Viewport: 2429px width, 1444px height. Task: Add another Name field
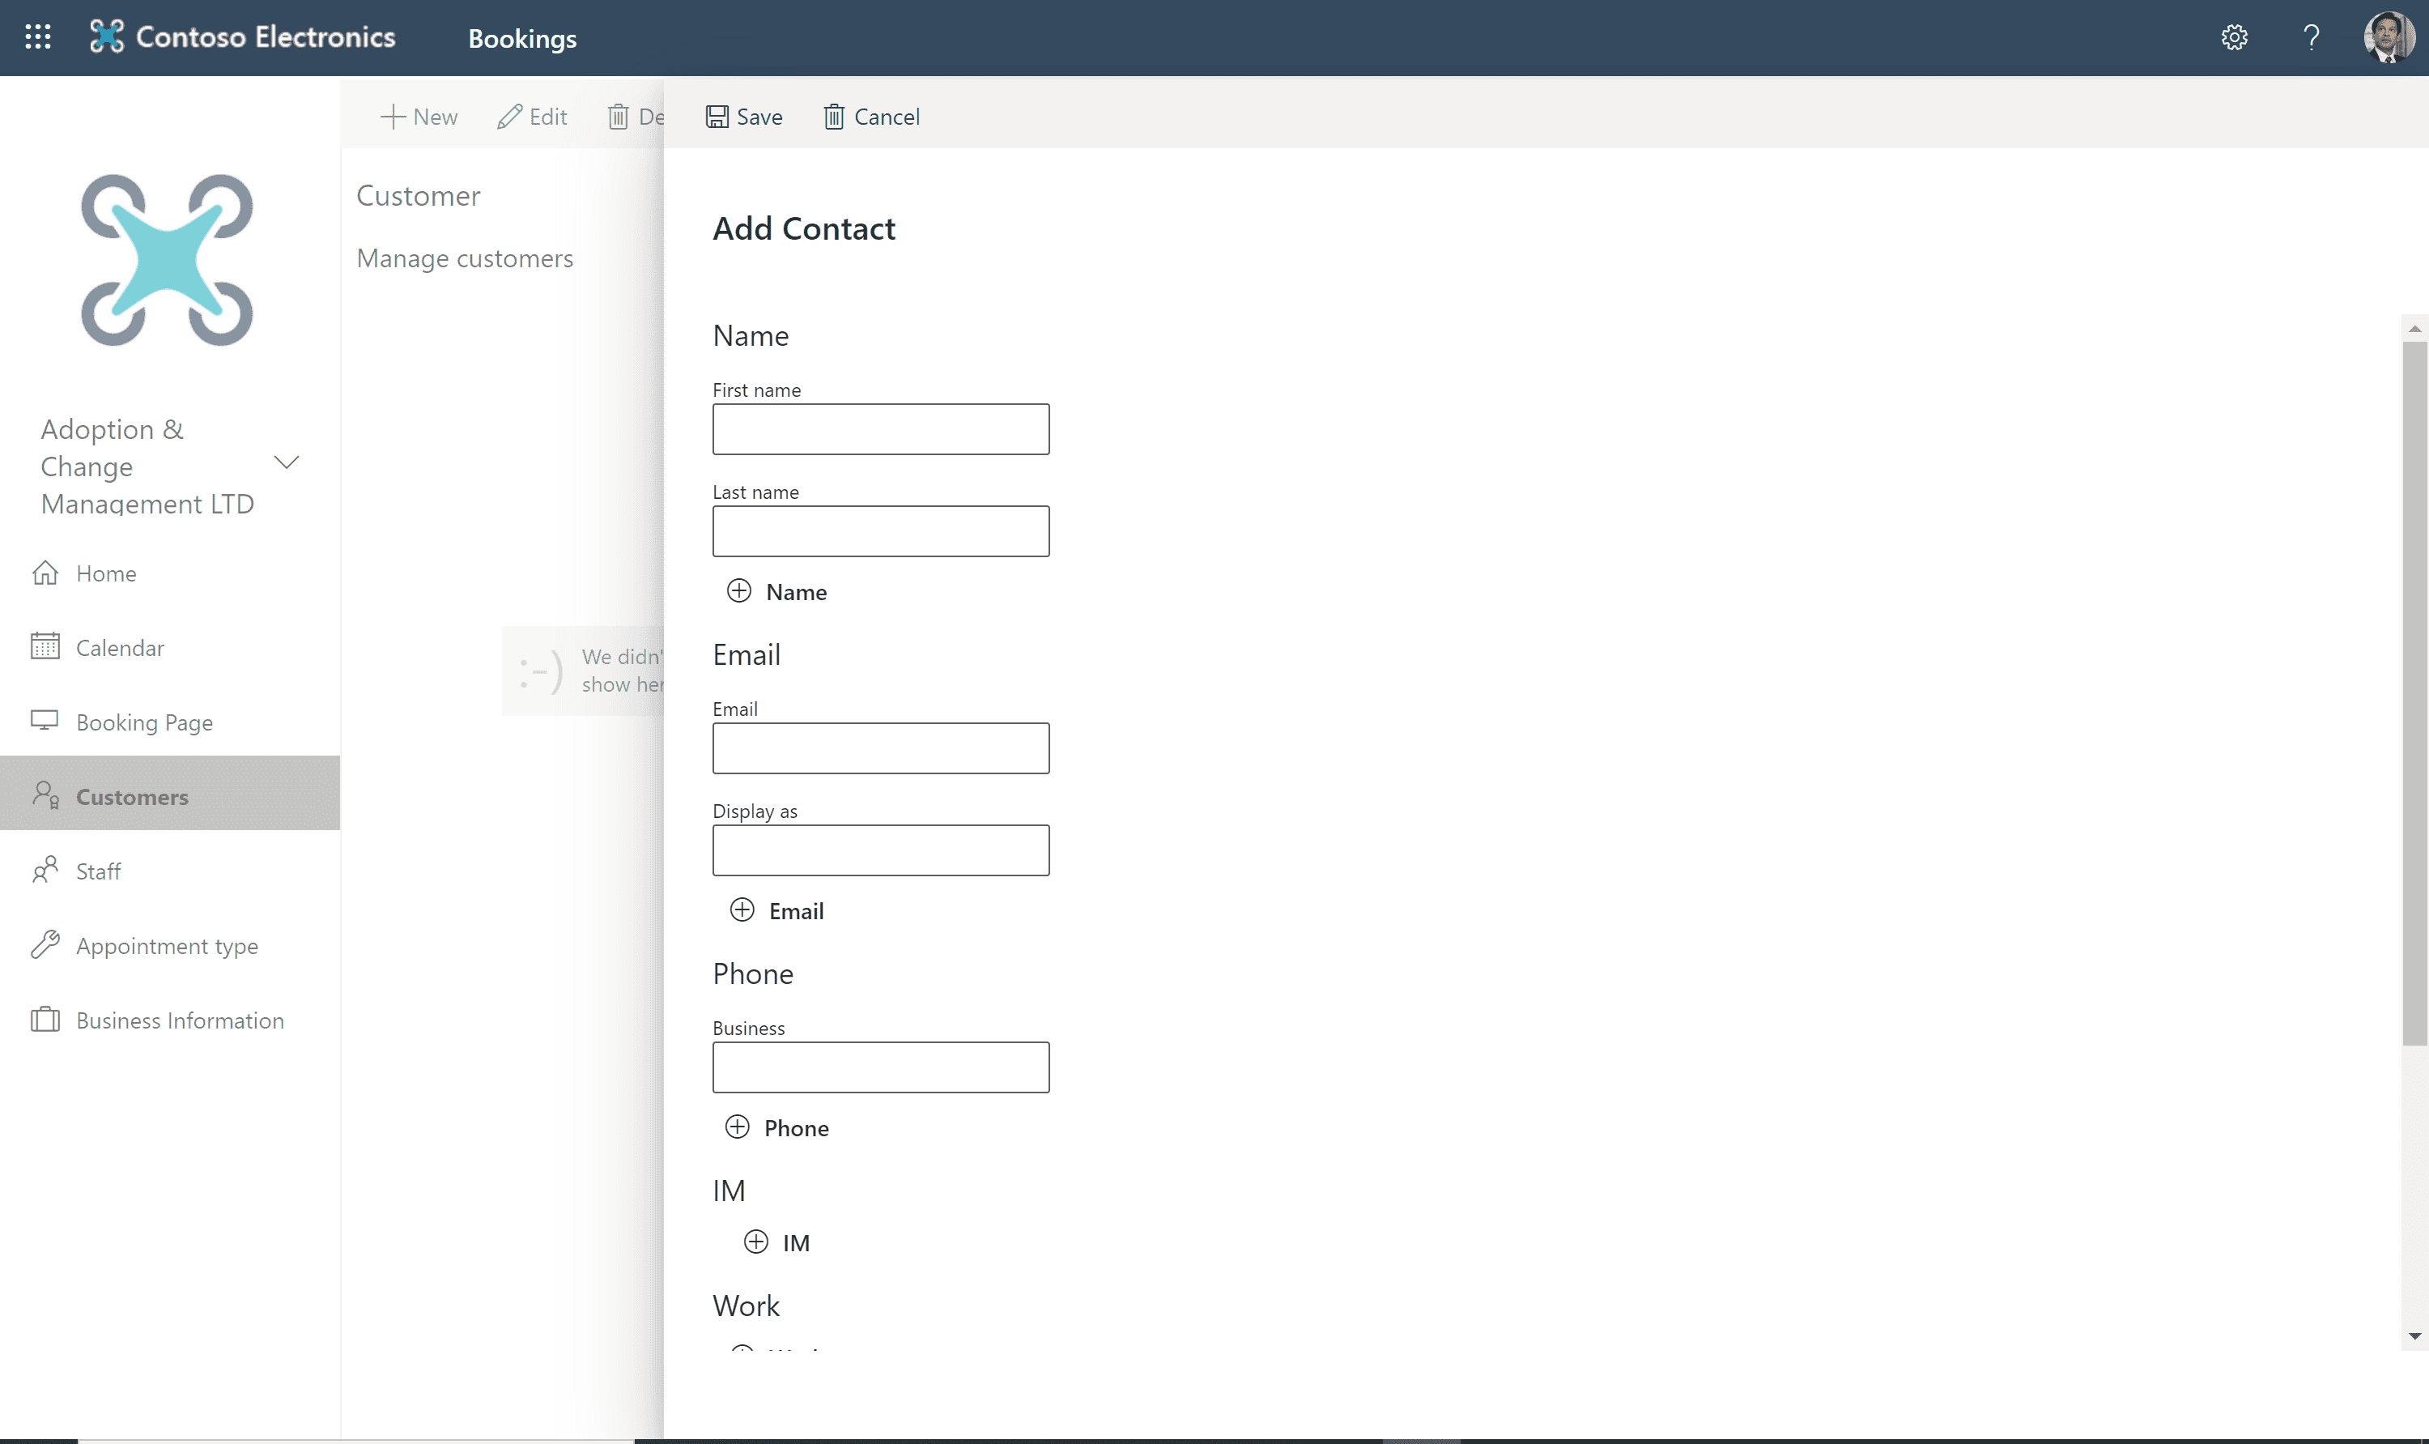pyautogui.click(x=777, y=592)
